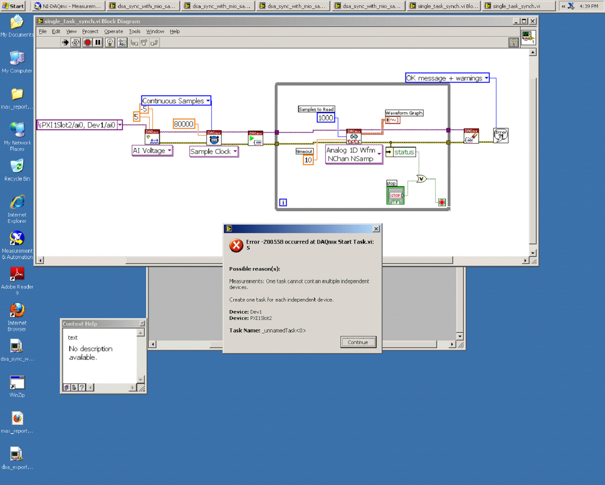605x485 pixels.
Task: Open the View menu
Action: (71, 31)
